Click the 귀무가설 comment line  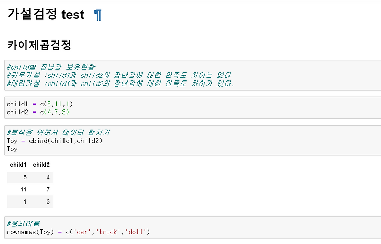point(118,75)
